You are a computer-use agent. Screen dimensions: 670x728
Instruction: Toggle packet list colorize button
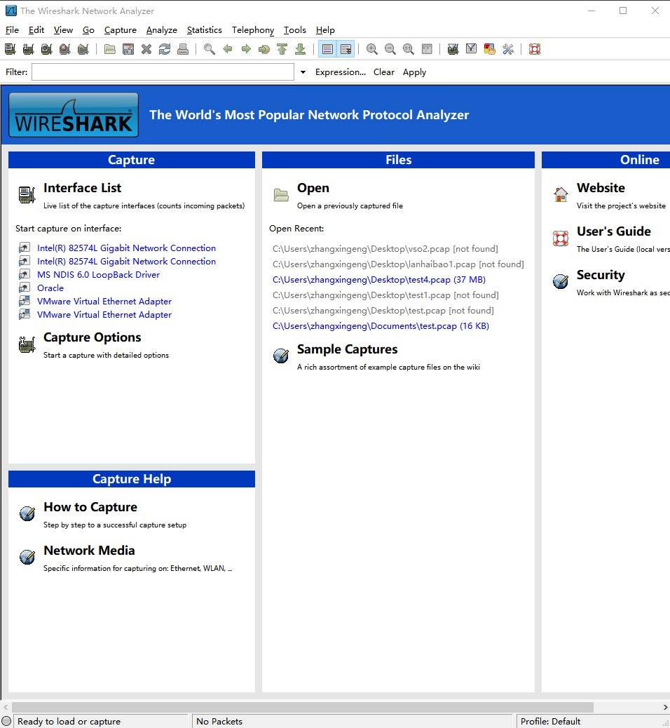tap(327, 49)
